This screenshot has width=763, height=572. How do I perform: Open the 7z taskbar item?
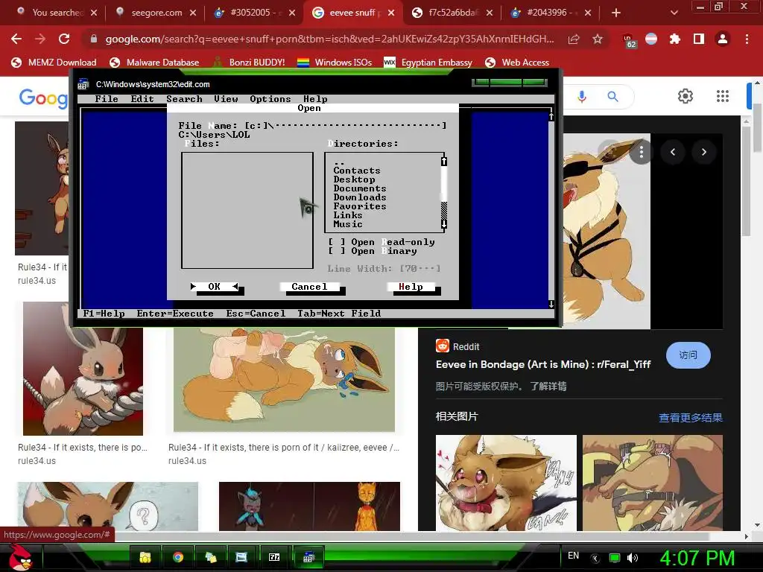tap(274, 557)
